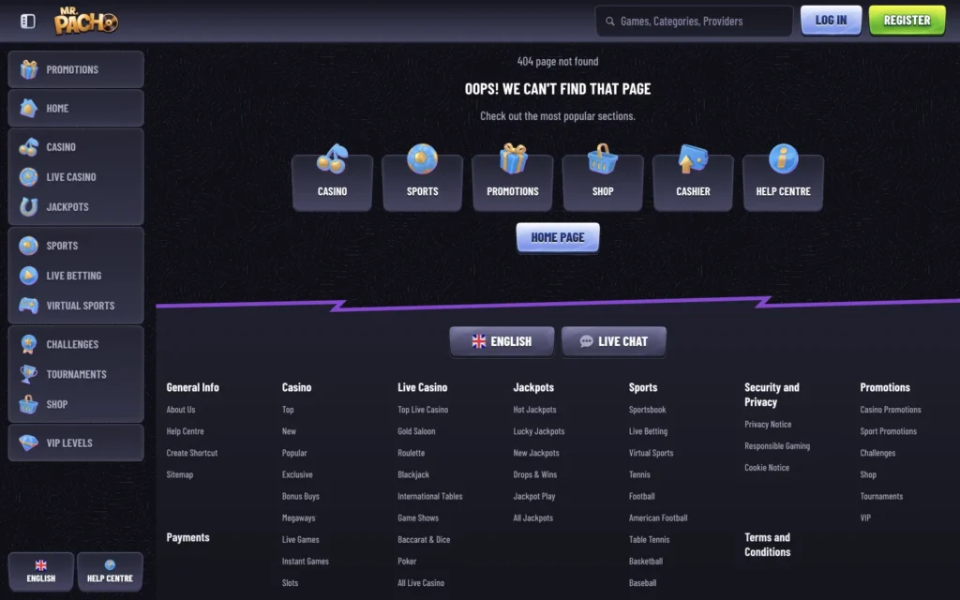Open the Shop tile in popular sections
960x600 pixels.
pyautogui.click(x=603, y=182)
